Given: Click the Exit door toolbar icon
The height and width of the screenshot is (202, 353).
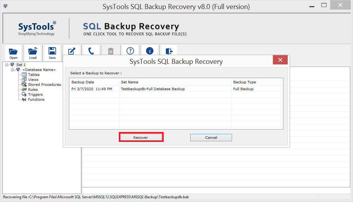Looking at the screenshot, I should (169, 51).
